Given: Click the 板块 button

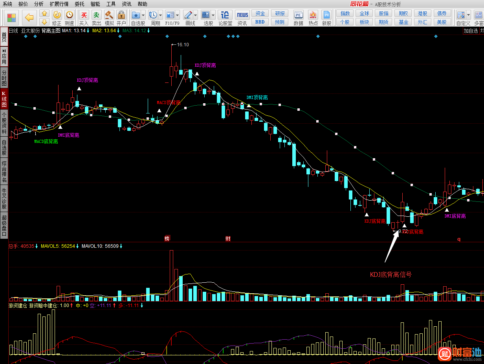Looking at the screenshot, I should coord(364,22).
